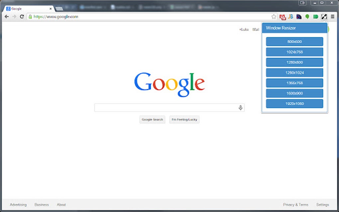Activate the microphone voice search icon
339x212 pixels.
coord(240,107)
